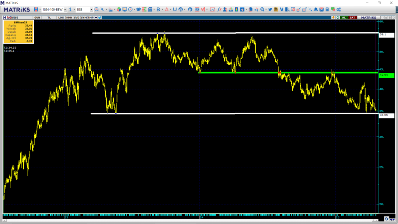Click the blue person user icon
Image resolution: width=398 pixels, height=224 pixels.
pos(225,9)
